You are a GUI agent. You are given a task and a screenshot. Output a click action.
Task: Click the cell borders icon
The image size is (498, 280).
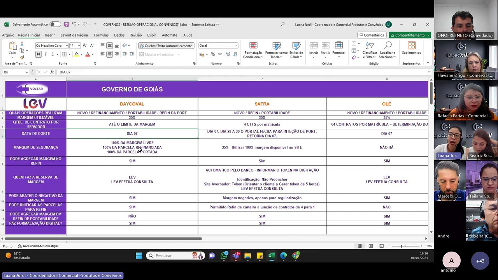pyautogui.click(x=64, y=54)
